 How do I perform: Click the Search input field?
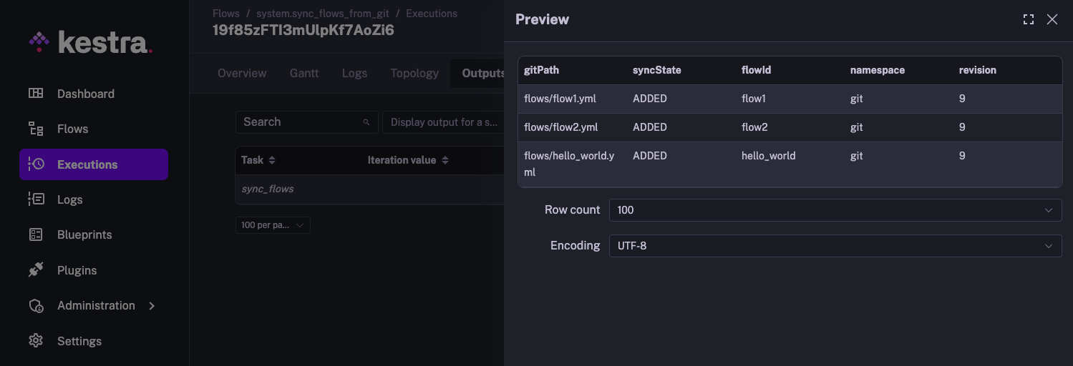301,122
